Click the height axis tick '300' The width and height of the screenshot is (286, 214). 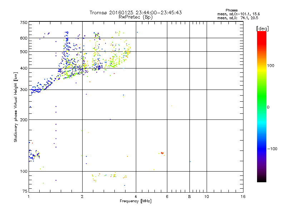[x=24, y=90]
